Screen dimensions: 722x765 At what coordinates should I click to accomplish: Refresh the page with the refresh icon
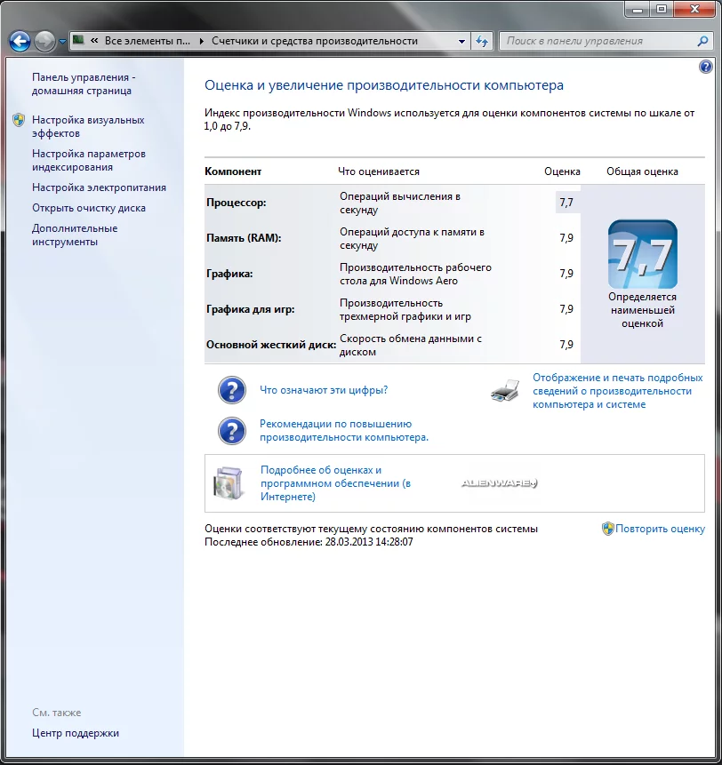click(x=482, y=42)
